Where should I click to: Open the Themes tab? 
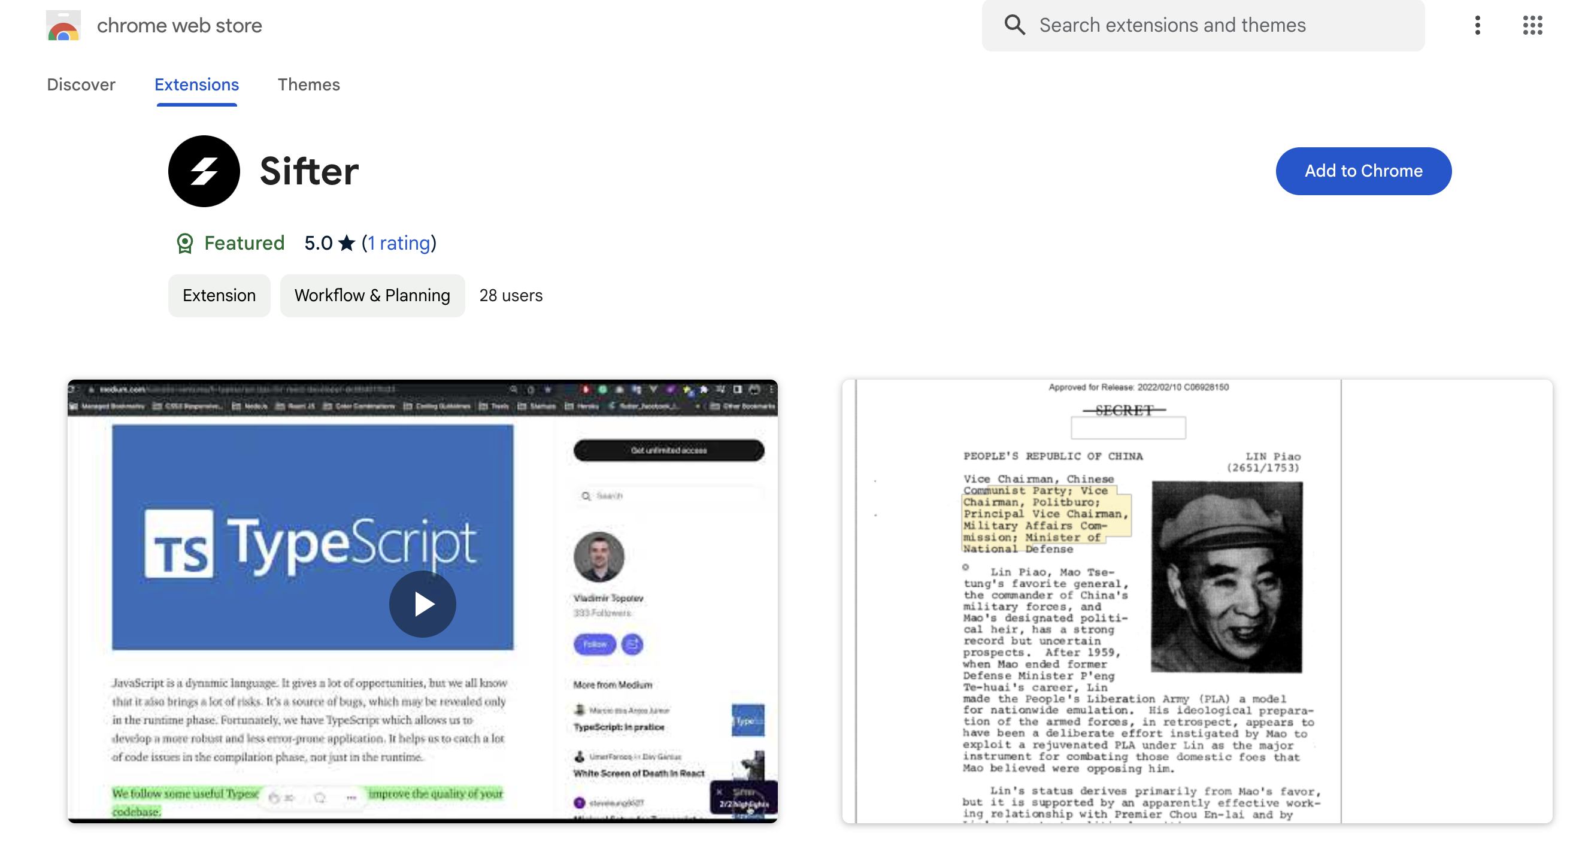(x=308, y=84)
